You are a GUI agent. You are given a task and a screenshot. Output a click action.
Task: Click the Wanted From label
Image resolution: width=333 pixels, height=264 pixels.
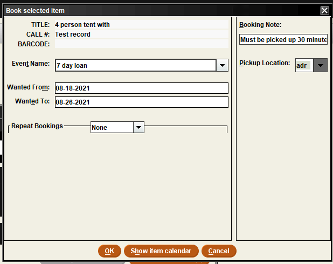(x=28, y=87)
